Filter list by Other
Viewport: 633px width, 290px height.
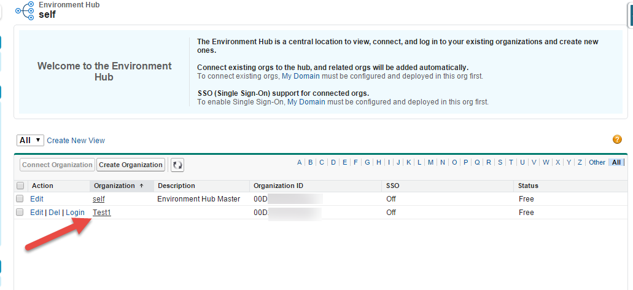tap(597, 162)
